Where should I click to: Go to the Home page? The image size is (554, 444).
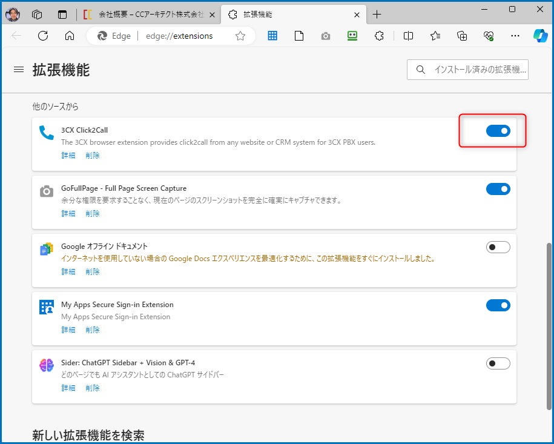pos(70,36)
